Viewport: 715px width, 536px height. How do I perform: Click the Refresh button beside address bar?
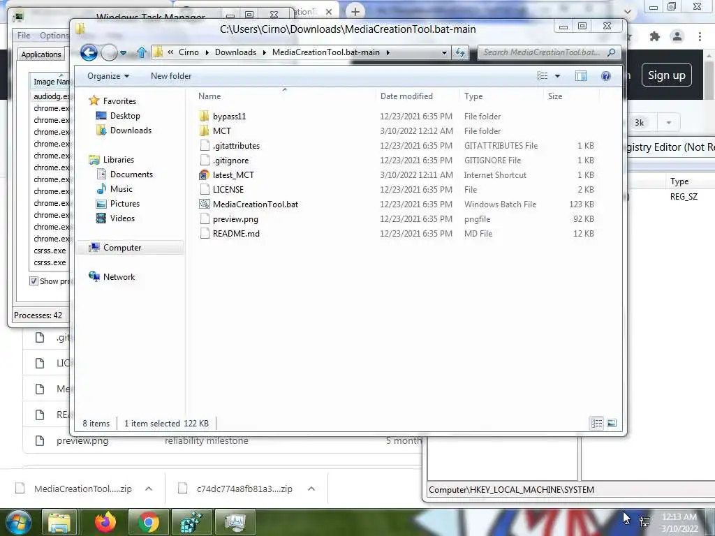(x=460, y=53)
